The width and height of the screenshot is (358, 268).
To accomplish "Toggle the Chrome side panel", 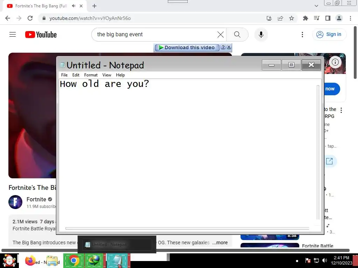I will [x=328, y=18].
